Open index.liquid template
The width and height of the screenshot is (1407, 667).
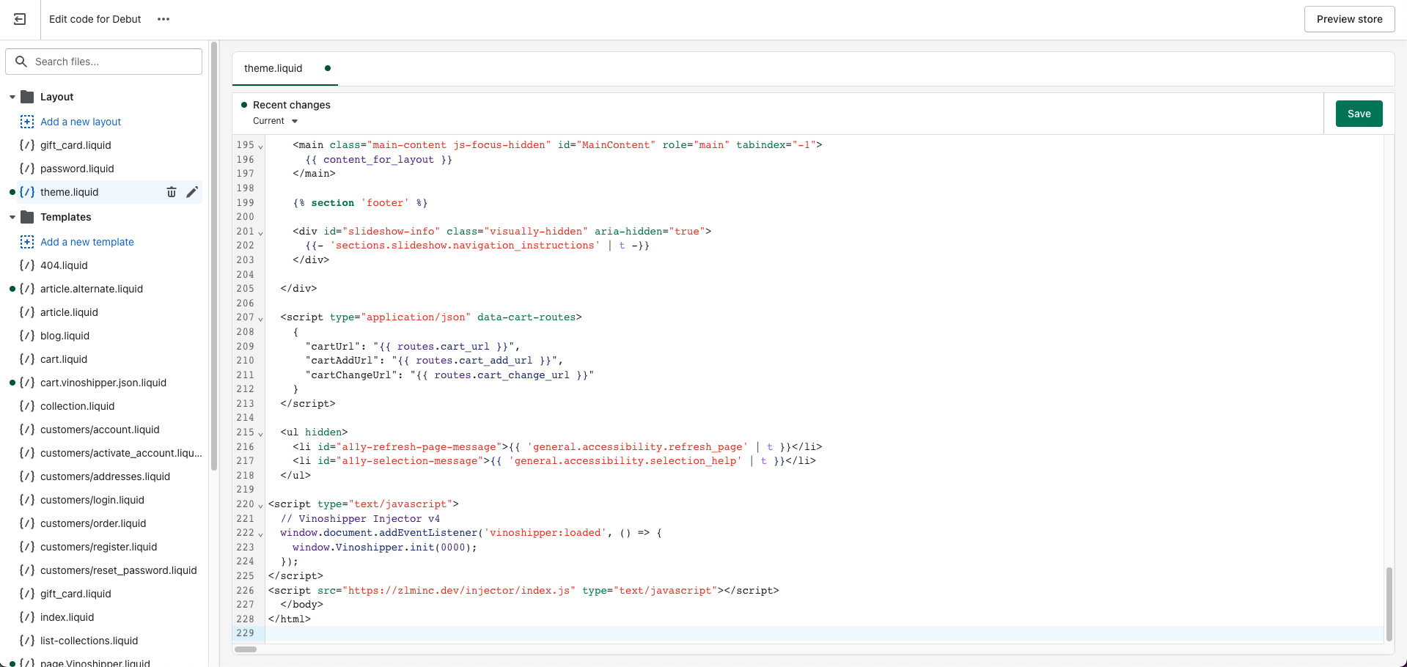tap(67, 617)
